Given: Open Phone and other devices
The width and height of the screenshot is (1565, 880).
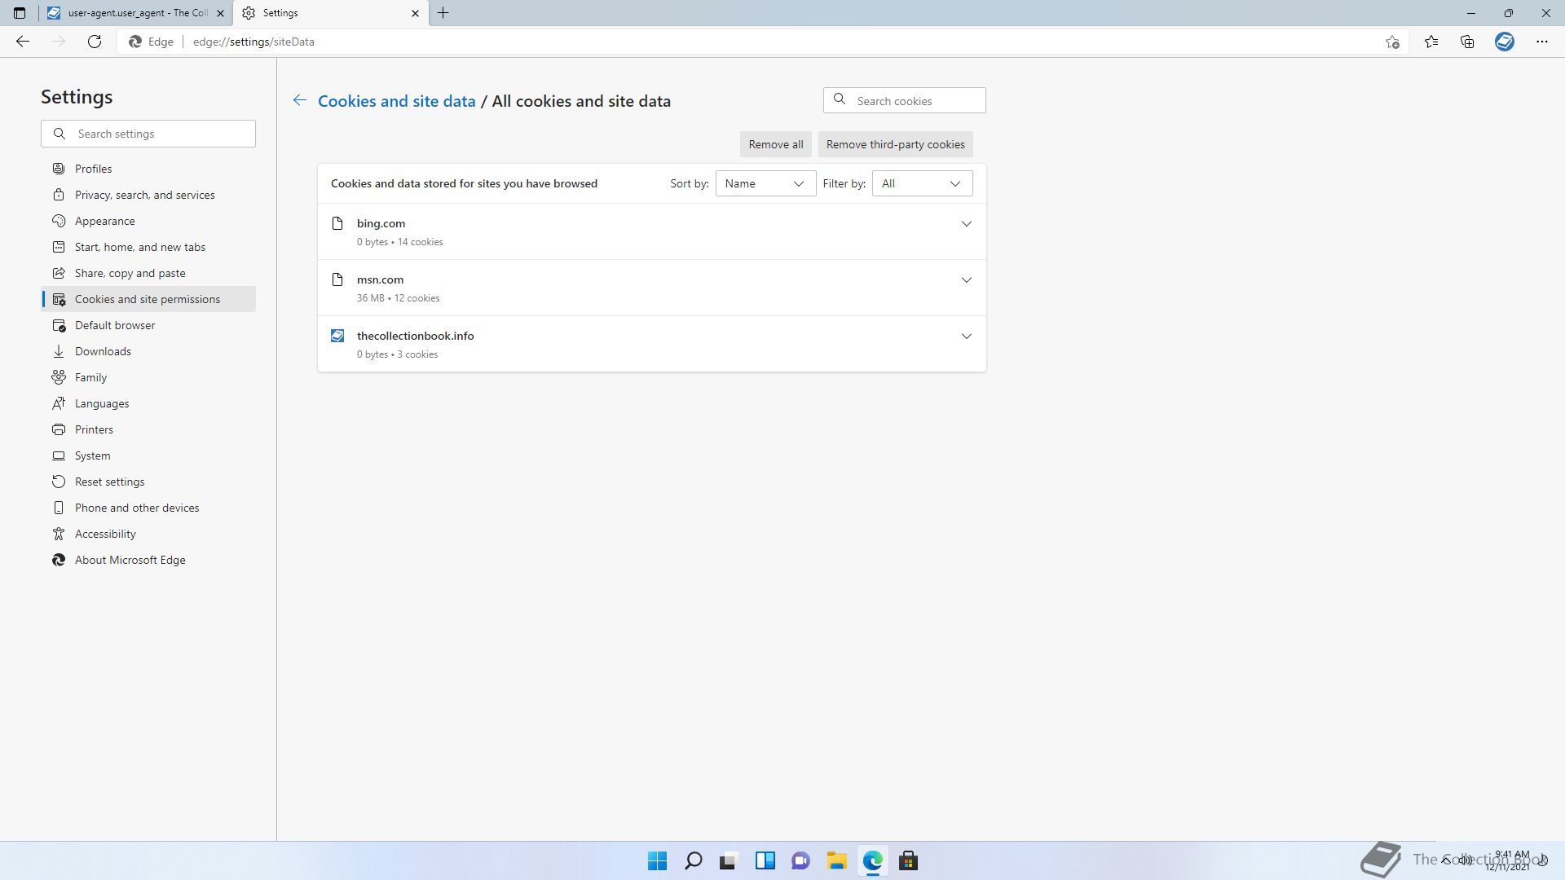Looking at the screenshot, I should (148, 508).
